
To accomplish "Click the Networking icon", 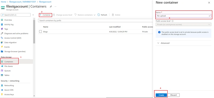I will pyautogui.click(x=2, y=85).
